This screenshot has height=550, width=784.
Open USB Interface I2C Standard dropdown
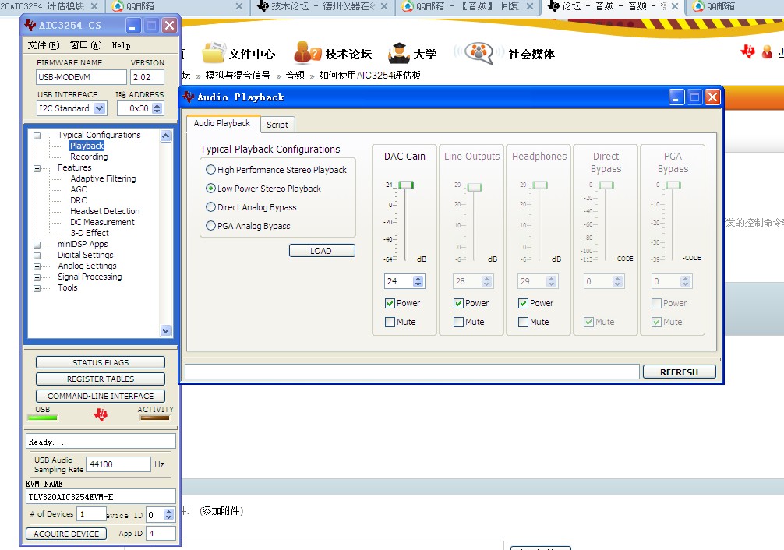pyautogui.click(x=100, y=108)
